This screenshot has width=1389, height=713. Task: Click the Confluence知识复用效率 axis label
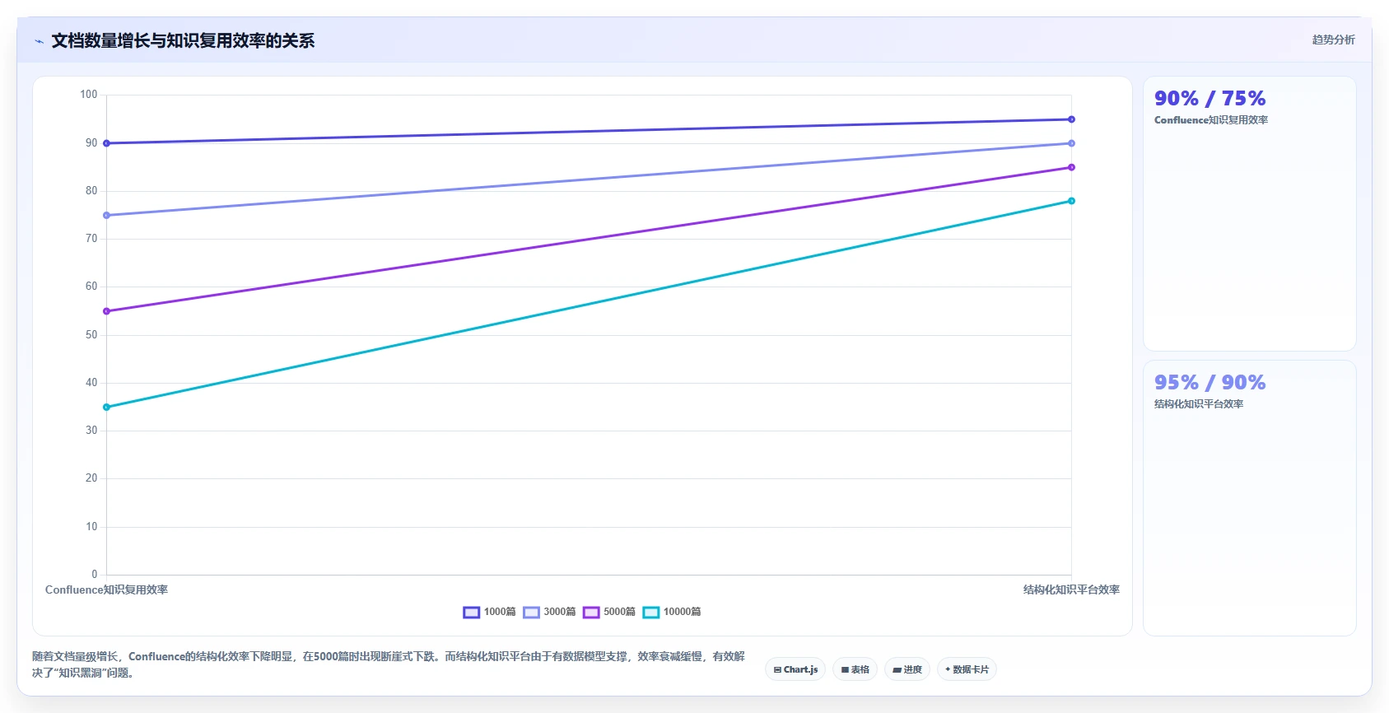[106, 590]
